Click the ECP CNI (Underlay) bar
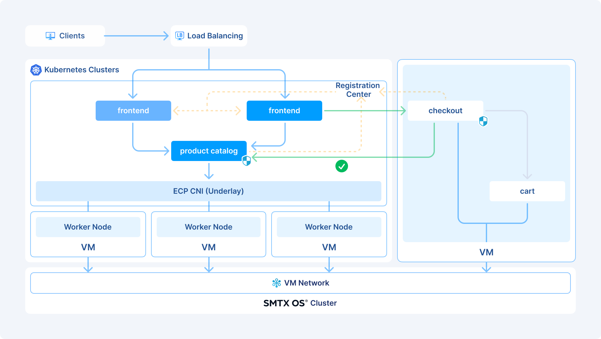This screenshot has width=601, height=339. pos(208,191)
